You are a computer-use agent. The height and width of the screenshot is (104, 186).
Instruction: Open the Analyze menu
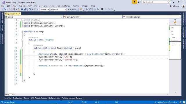pos(76,6)
